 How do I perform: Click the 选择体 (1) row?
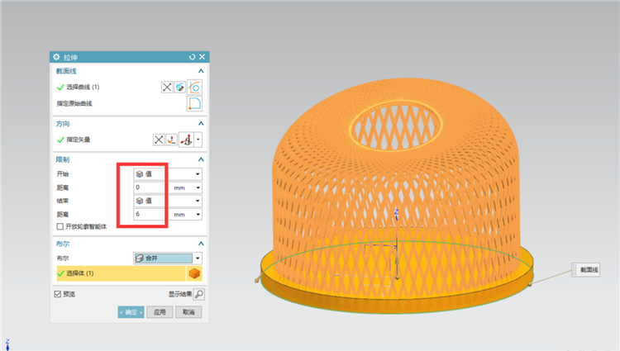[x=121, y=273]
